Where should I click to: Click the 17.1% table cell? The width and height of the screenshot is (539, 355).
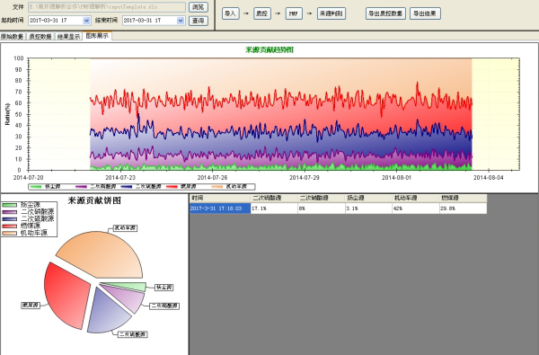coord(274,209)
